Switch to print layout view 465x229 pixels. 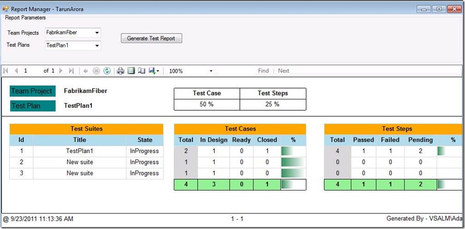tap(131, 71)
